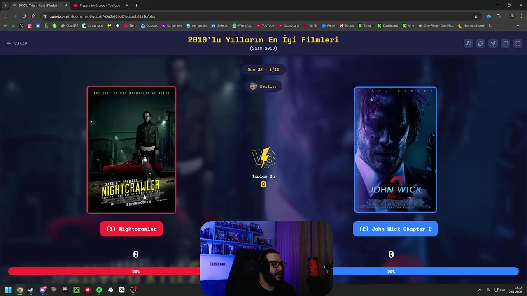Reload the current page

coord(24,16)
